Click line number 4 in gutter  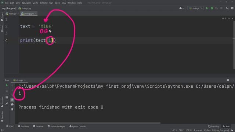(7, 40)
